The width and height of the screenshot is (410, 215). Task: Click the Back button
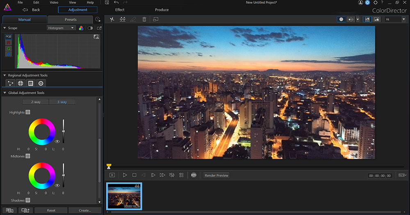point(32,10)
